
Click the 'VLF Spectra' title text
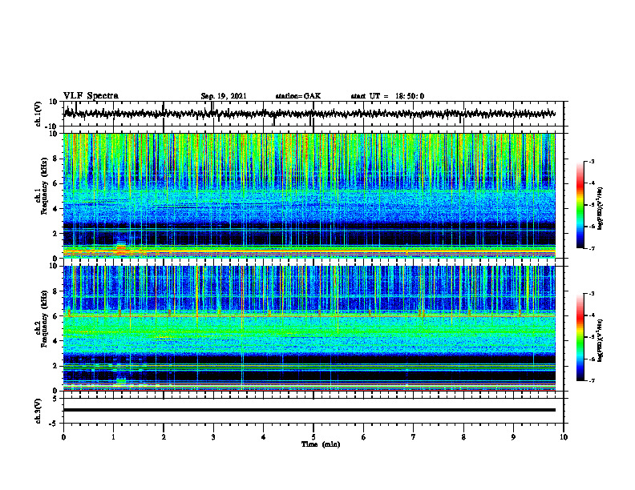coord(91,95)
